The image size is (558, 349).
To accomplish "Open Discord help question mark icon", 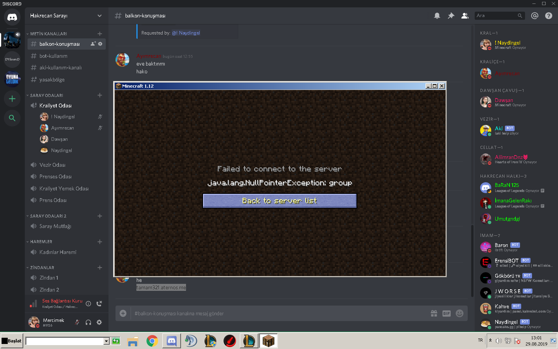I will click(x=549, y=16).
